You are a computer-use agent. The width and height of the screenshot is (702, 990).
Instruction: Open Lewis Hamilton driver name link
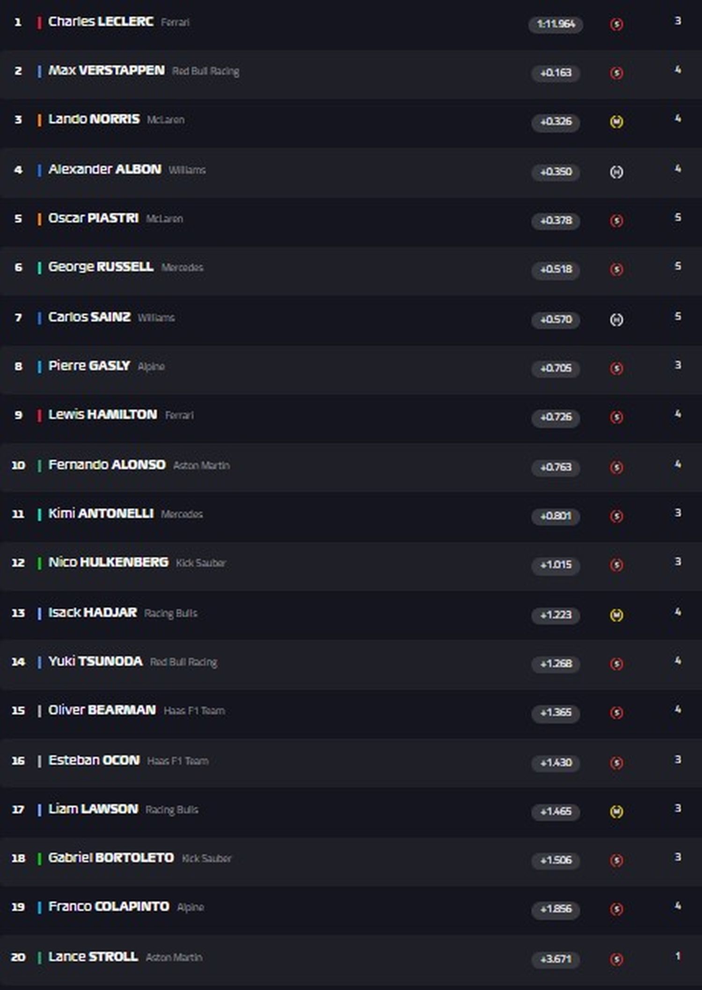pyautogui.click(x=102, y=415)
